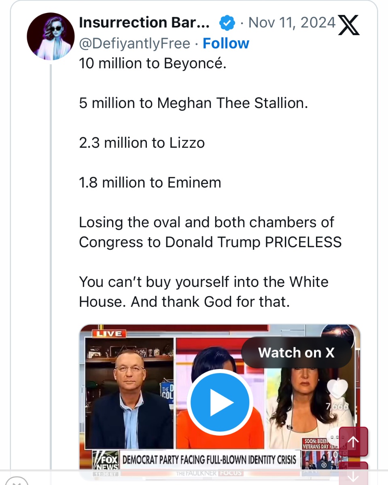
Task: Play the embedded Fox News video
Action: (x=220, y=402)
